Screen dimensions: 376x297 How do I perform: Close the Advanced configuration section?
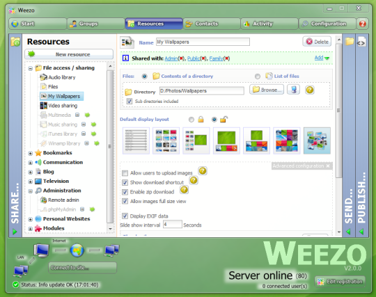click(x=328, y=166)
